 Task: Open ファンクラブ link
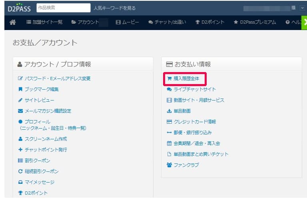click(186, 165)
